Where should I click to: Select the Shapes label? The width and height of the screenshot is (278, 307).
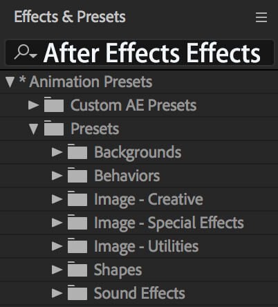(x=118, y=270)
